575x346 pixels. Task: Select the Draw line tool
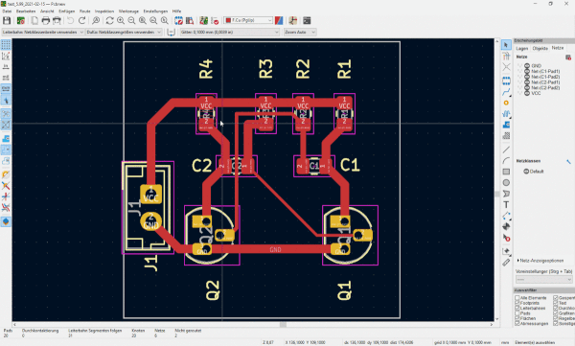click(506, 150)
